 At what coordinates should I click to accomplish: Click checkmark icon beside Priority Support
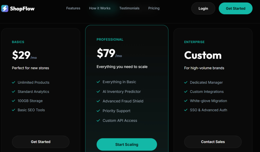click(x=98, y=111)
